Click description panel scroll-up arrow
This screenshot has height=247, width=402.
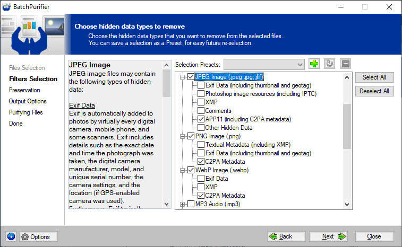(166, 65)
